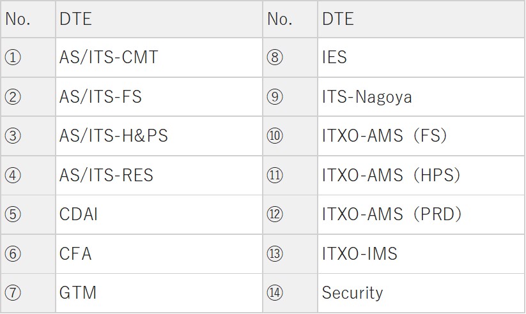Click the right DTE column header
The image size is (526, 314).
pos(338,19)
